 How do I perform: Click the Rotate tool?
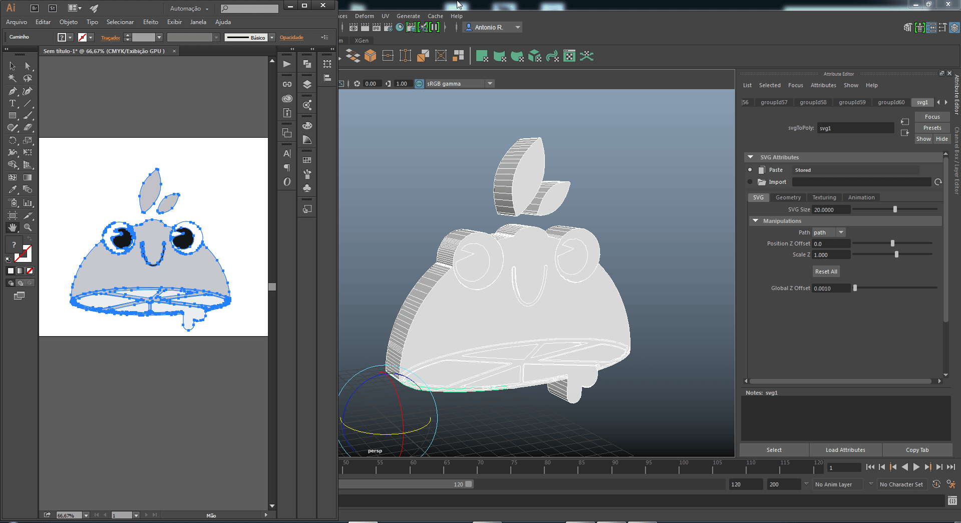tap(13, 140)
